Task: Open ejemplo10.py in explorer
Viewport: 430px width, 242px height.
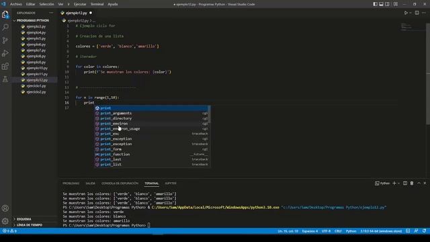Action: pyautogui.click(x=37, y=68)
